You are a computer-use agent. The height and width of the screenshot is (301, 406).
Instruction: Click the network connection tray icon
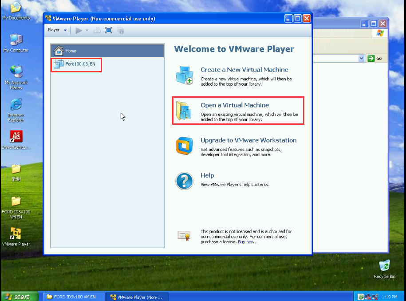tap(368, 297)
